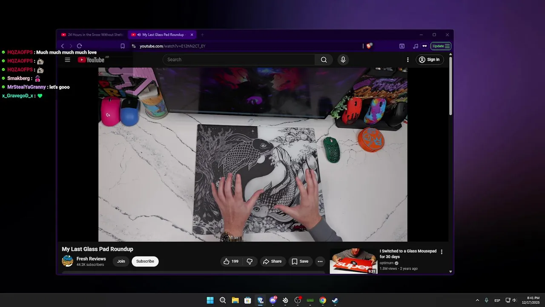The width and height of the screenshot is (545, 307).
Task: Save the video to a playlist
Action: [300, 261]
